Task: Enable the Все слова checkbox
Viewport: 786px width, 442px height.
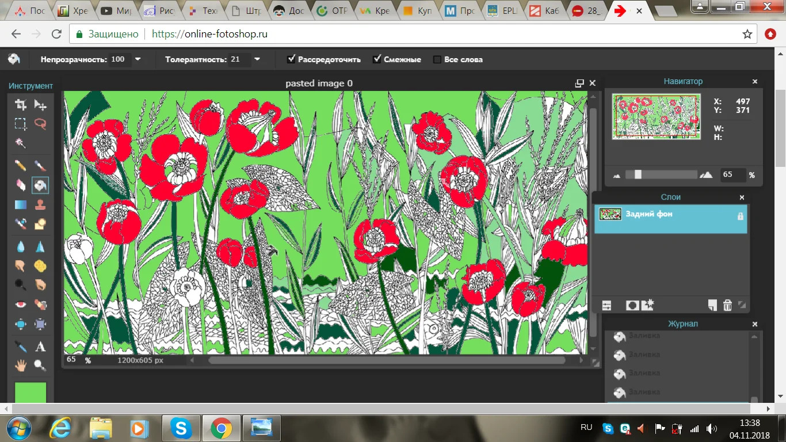Action: [x=437, y=59]
